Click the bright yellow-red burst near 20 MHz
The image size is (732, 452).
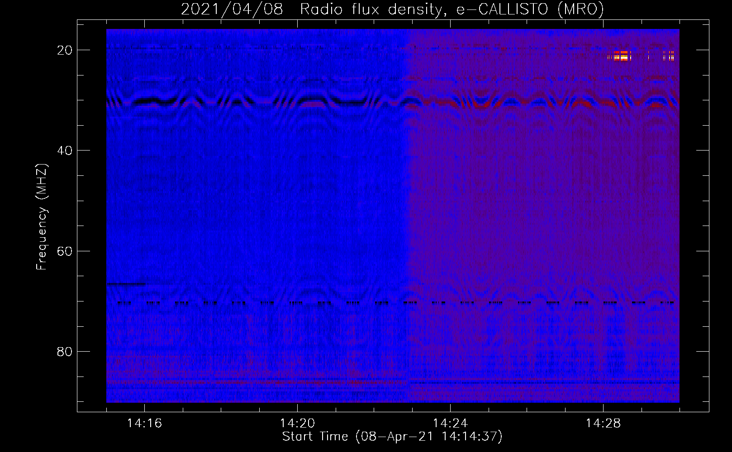coord(620,56)
